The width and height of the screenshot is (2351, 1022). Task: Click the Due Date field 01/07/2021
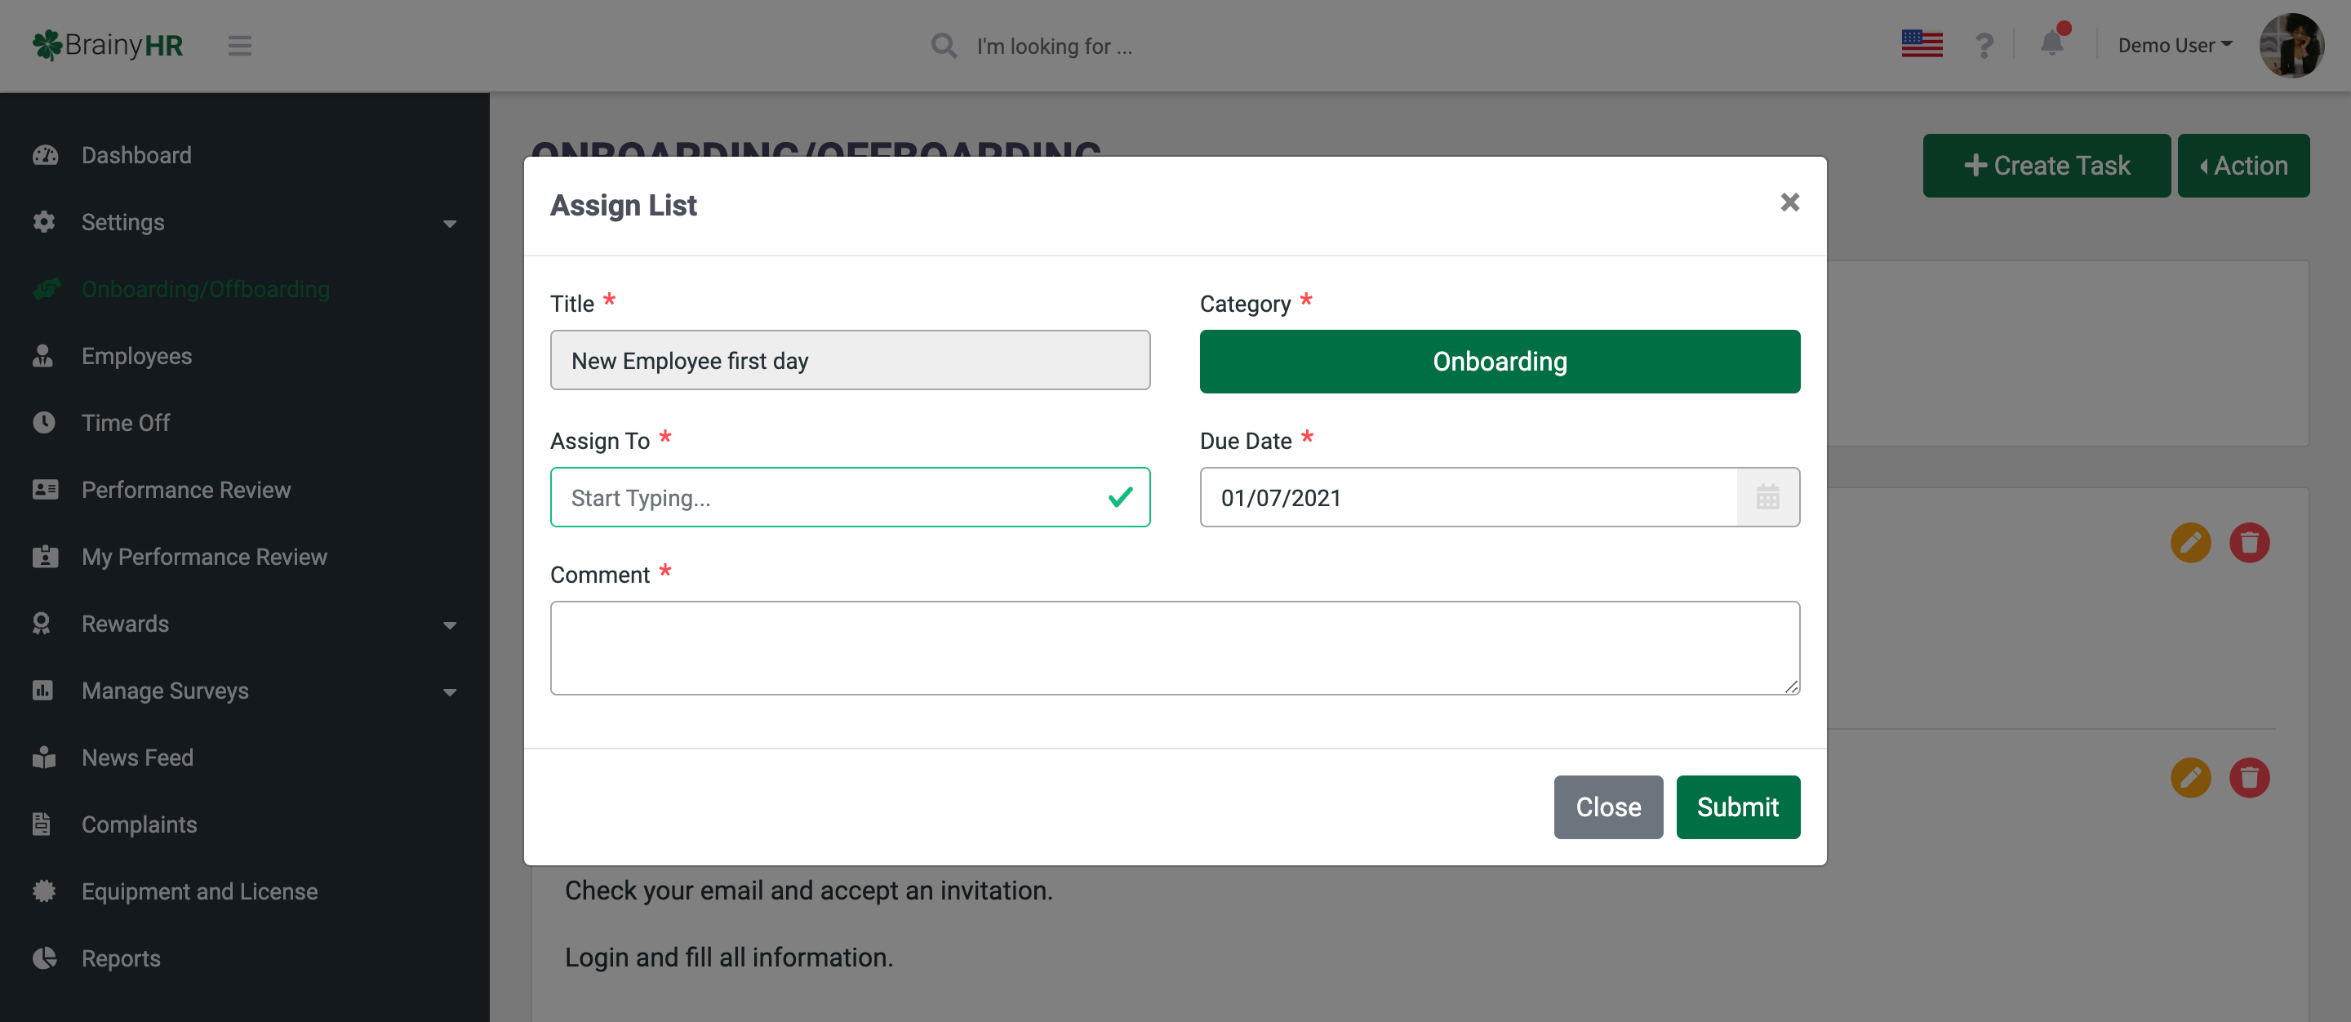[1468, 497]
